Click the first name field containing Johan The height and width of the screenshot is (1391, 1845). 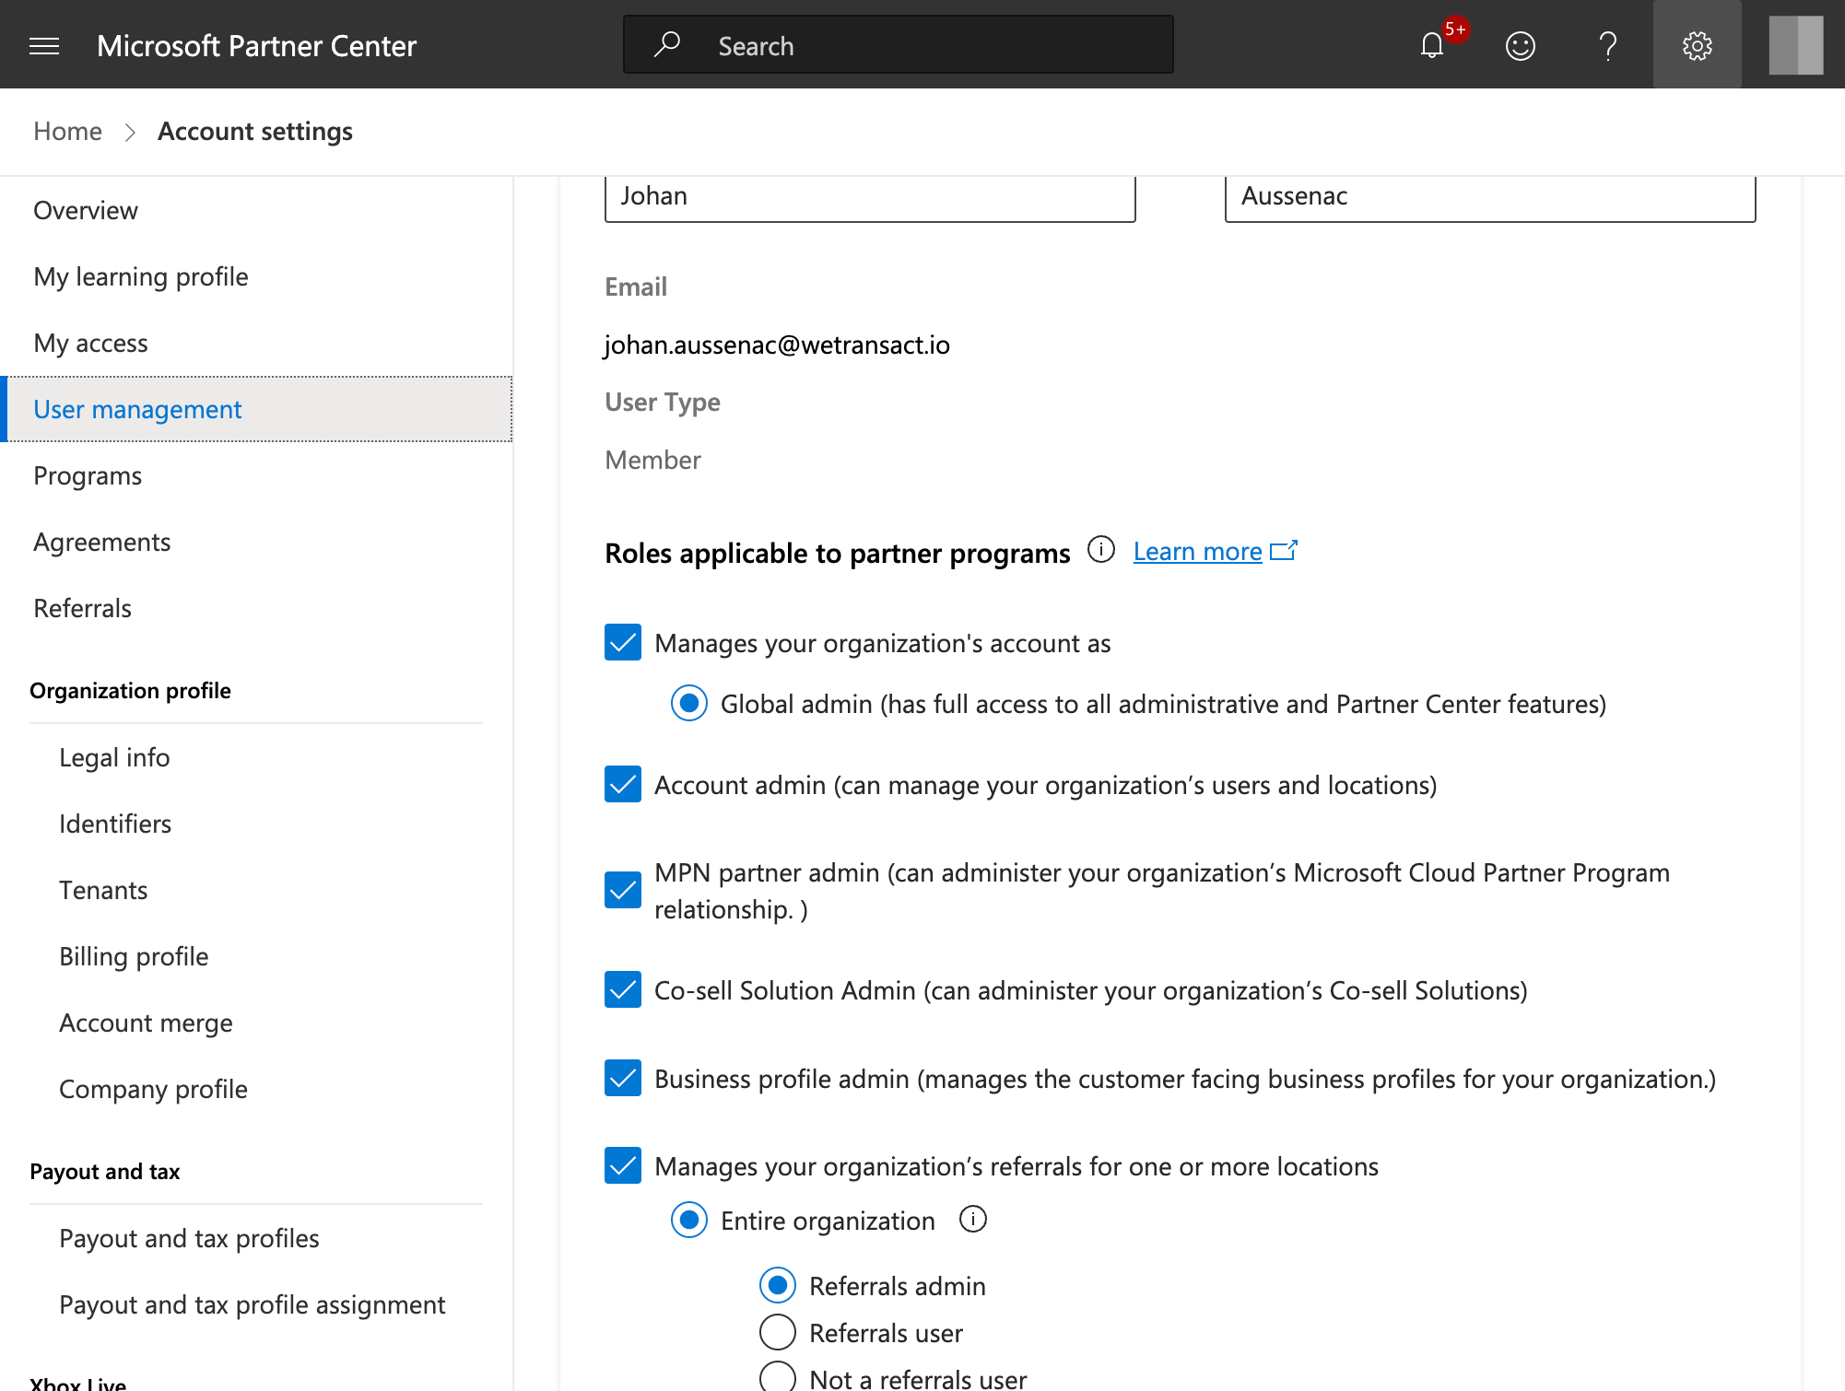point(870,198)
